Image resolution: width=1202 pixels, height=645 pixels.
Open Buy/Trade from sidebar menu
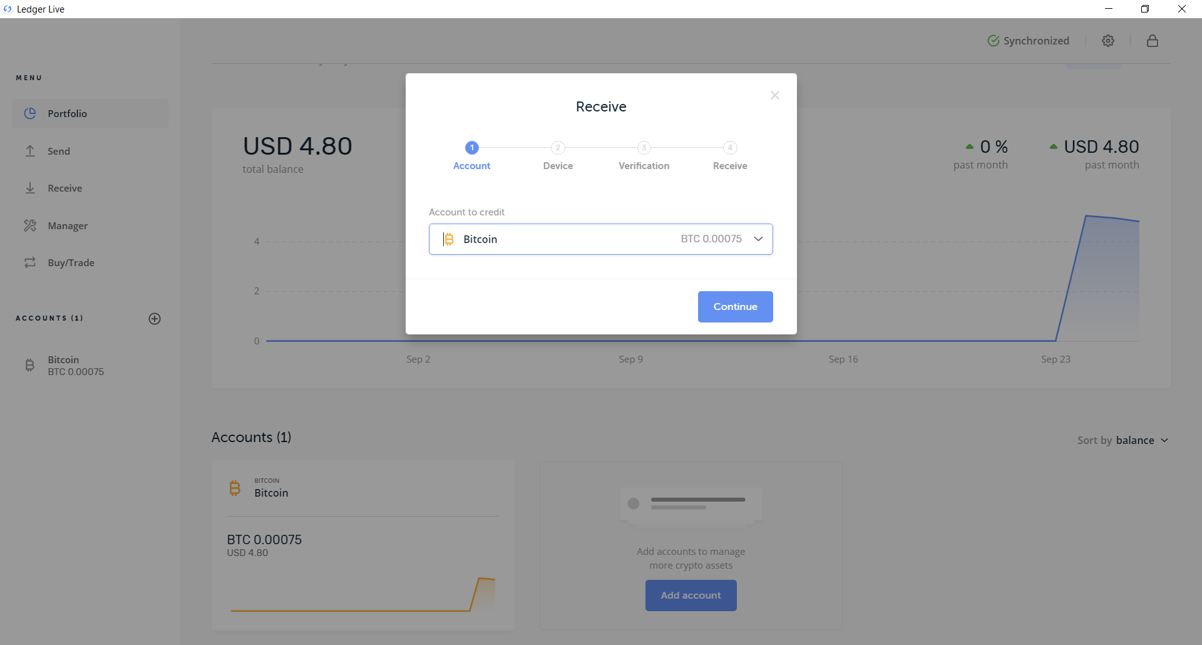[x=90, y=262]
